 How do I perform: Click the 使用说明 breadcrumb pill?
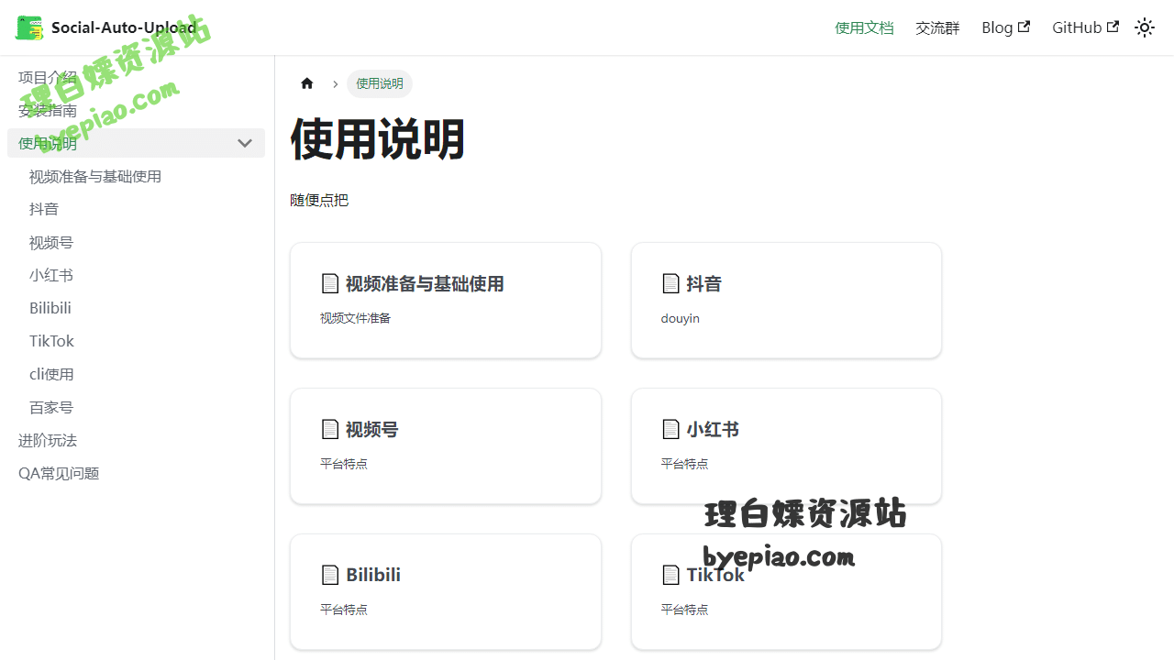[x=380, y=83]
